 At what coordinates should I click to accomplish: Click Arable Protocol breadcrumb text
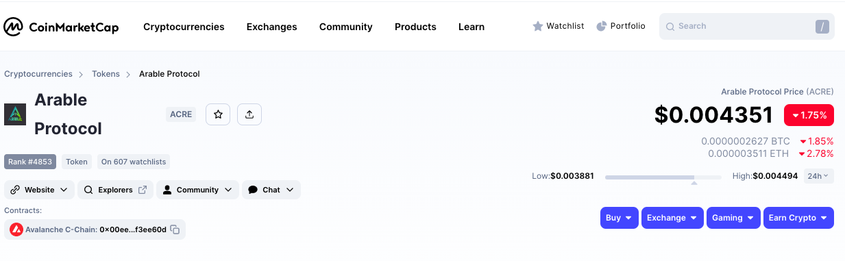point(169,73)
